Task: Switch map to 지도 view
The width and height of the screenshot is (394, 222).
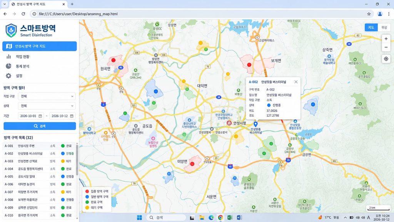Action: point(371,27)
